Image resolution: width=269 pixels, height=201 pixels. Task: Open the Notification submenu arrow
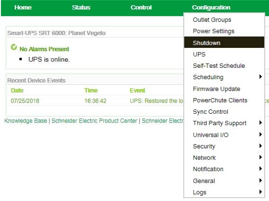tap(260, 169)
